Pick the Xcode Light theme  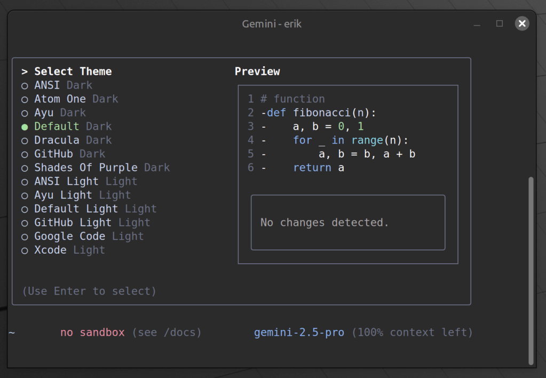click(25, 250)
